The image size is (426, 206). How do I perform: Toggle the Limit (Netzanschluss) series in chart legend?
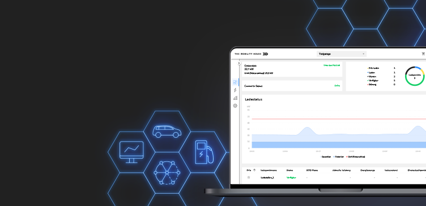tap(356, 157)
